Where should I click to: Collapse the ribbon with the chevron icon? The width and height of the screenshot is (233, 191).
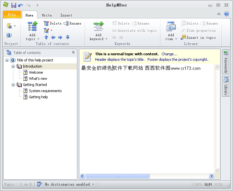(x=219, y=14)
